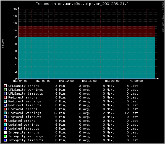165x144 pixels.
Task: Click the Integrity timeouts blue swatch
Action: pyautogui.click(x=5, y=140)
